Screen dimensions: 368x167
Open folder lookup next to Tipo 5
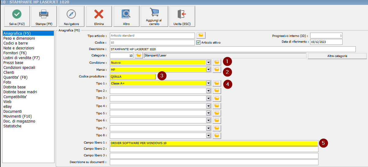[217, 113]
